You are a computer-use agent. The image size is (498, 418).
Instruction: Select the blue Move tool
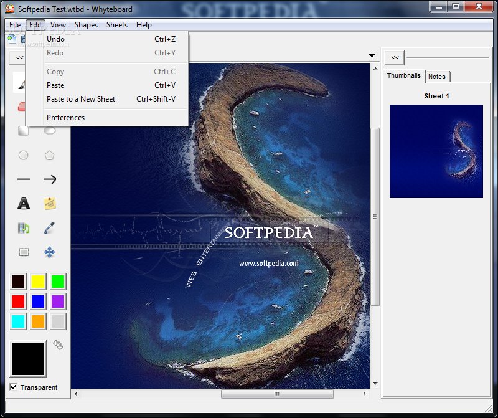[50, 252]
